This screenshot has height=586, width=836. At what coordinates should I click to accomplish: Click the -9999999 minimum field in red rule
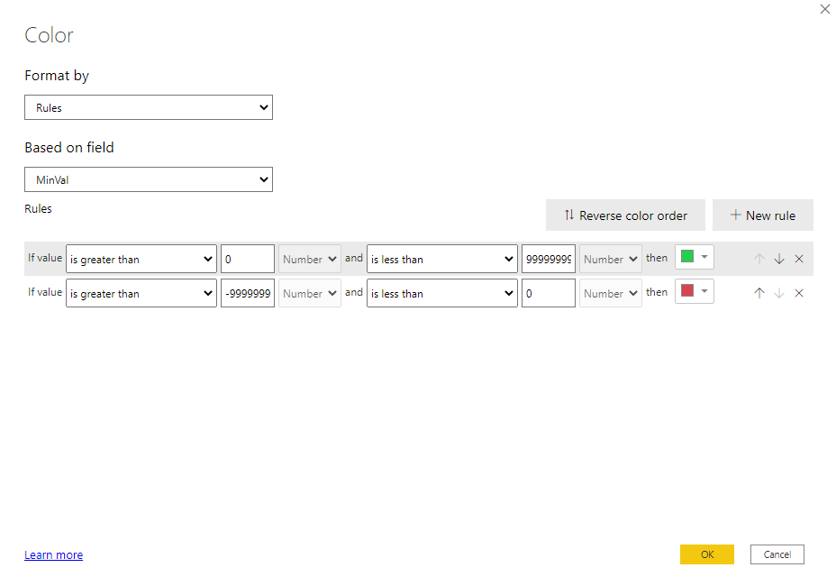[x=248, y=293]
